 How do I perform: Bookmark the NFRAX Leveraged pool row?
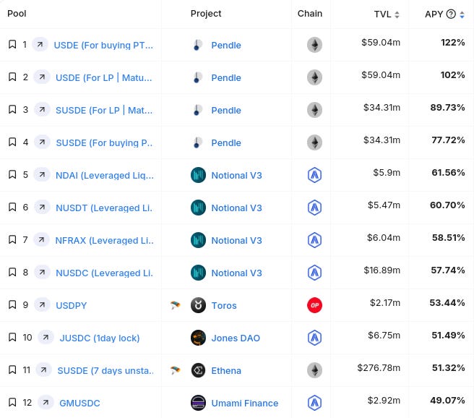coord(12,239)
